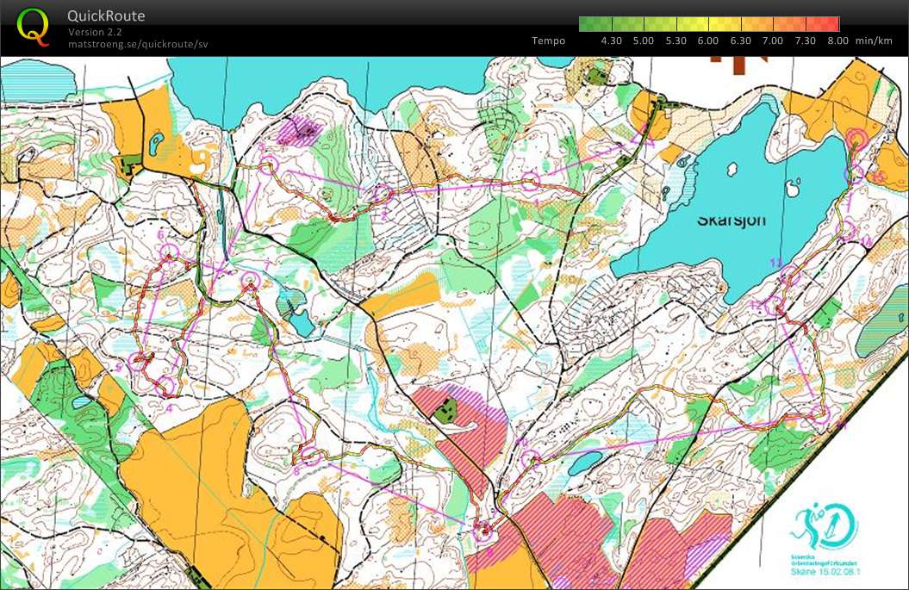
Task: Click the 8.00 tempo scale value
Action: pyautogui.click(x=837, y=40)
